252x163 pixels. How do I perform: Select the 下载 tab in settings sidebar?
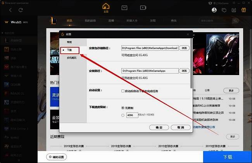click(x=70, y=50)
